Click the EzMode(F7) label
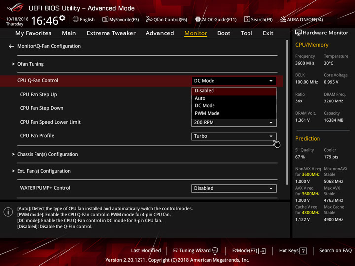Viewport: 355px width, 266px height. point(245,251)
